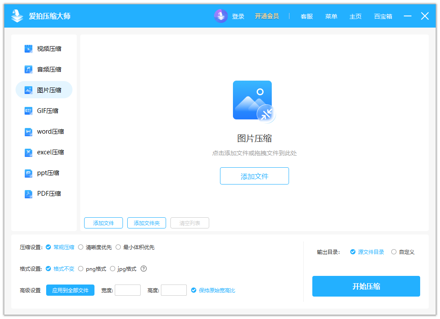Open the 菜单 menu
The width and height of the screenshot is (440, 319).
pos(331,16)
